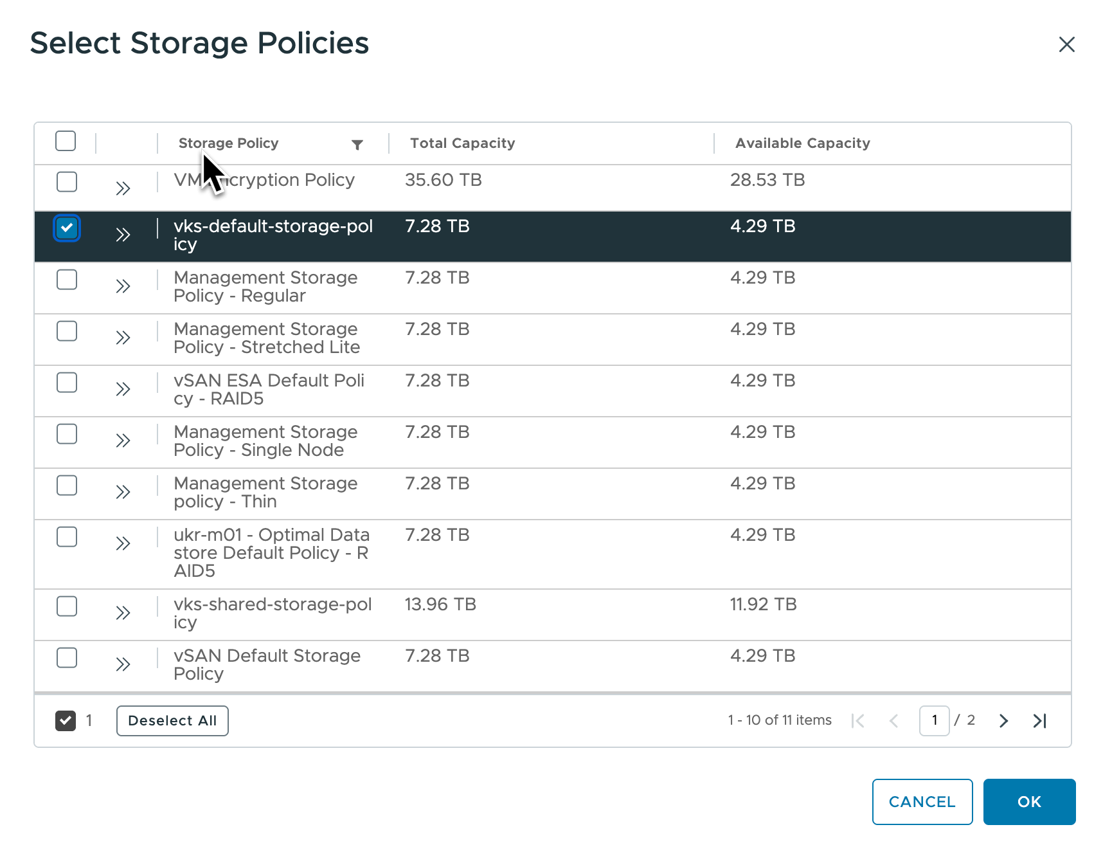The image size is (1103, 854).
Task: Expand the vks-shared-storage-policy row
Action: click(x=123, y=613)
